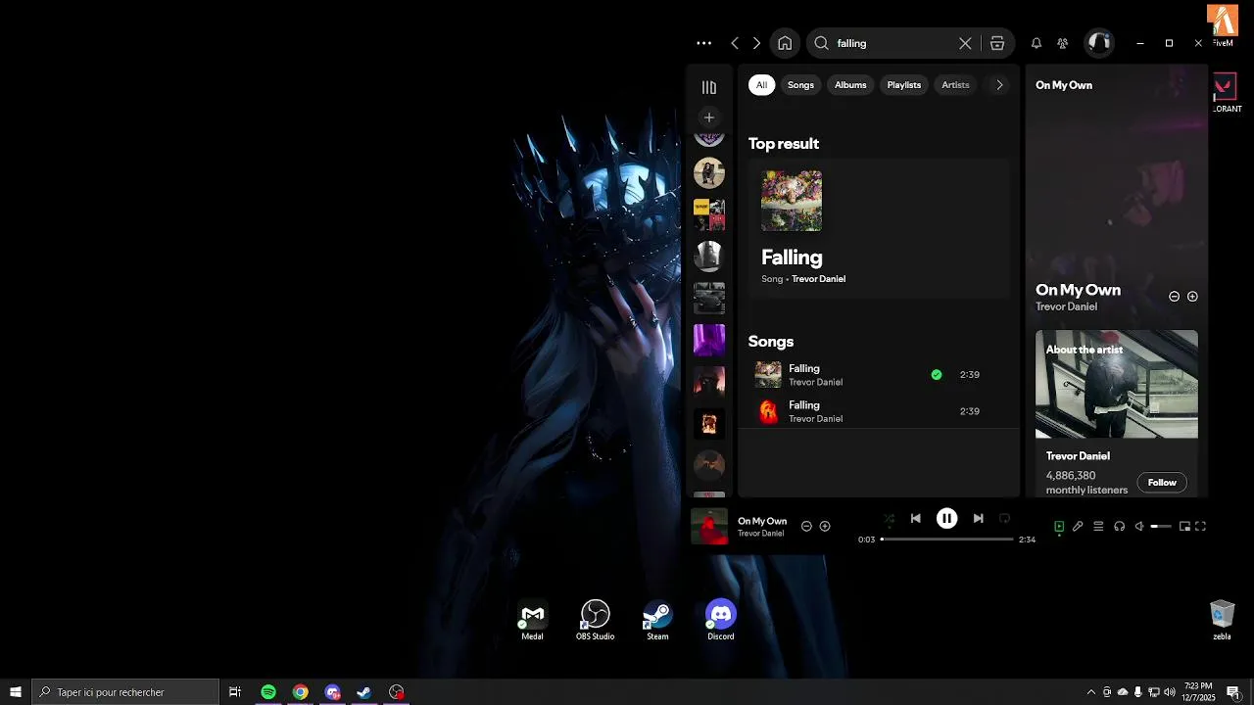Image resolution: width=1254 pixels, height=705 pixels.
Task: Open the Spotify Home page
Action: coord(785,43)
